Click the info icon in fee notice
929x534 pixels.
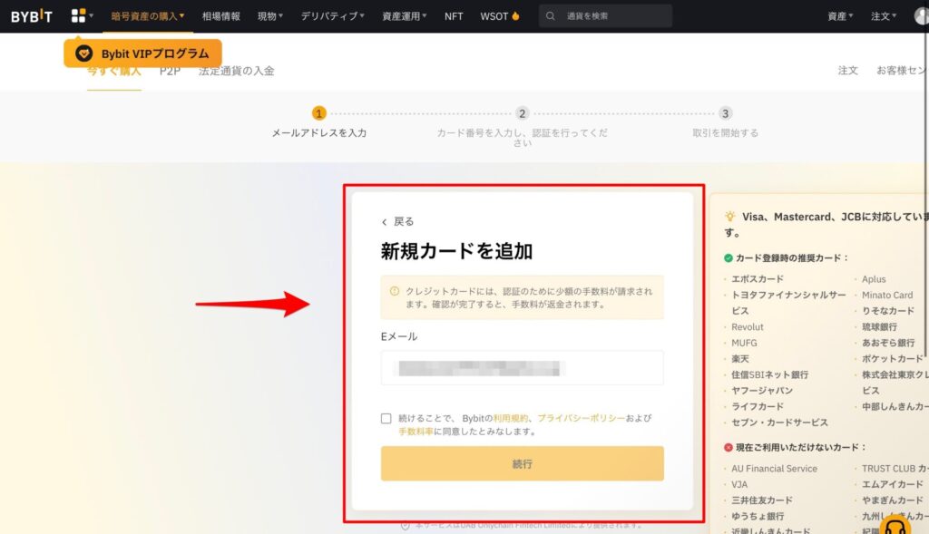pyautogui.click(x=395, y=291)
